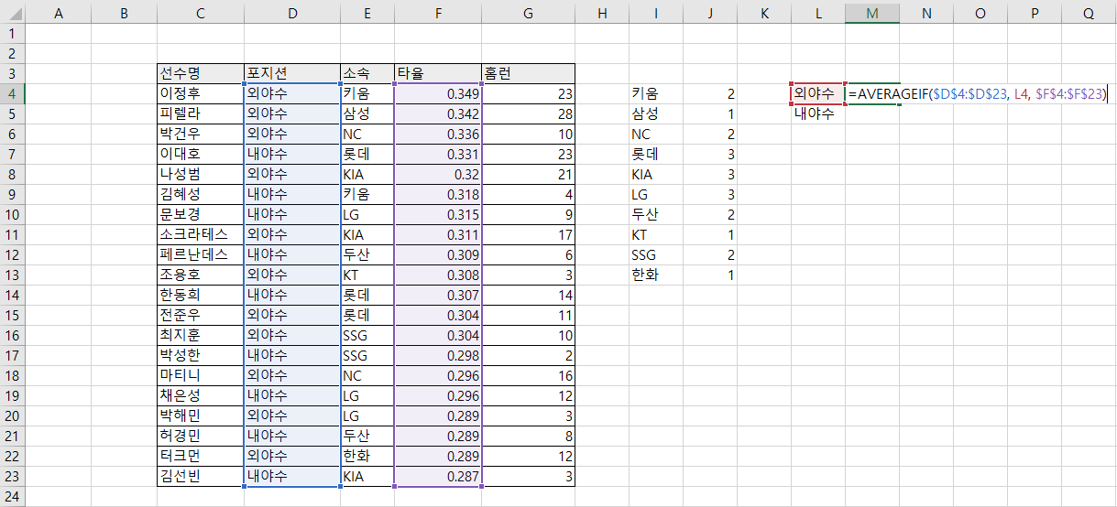
Task: Click batting average 0.349 cell
Action: [437, 93]
